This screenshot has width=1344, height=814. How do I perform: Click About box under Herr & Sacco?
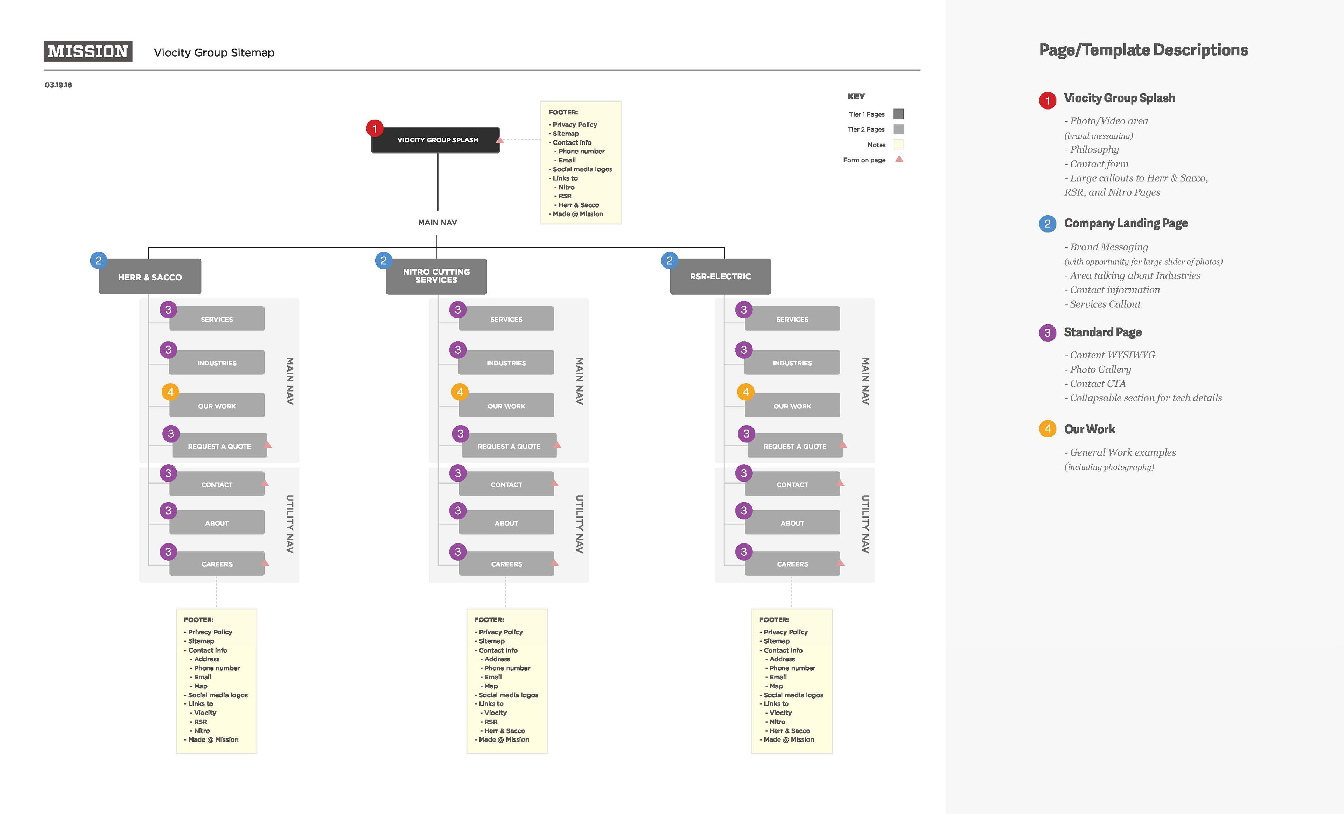(217, 522)
